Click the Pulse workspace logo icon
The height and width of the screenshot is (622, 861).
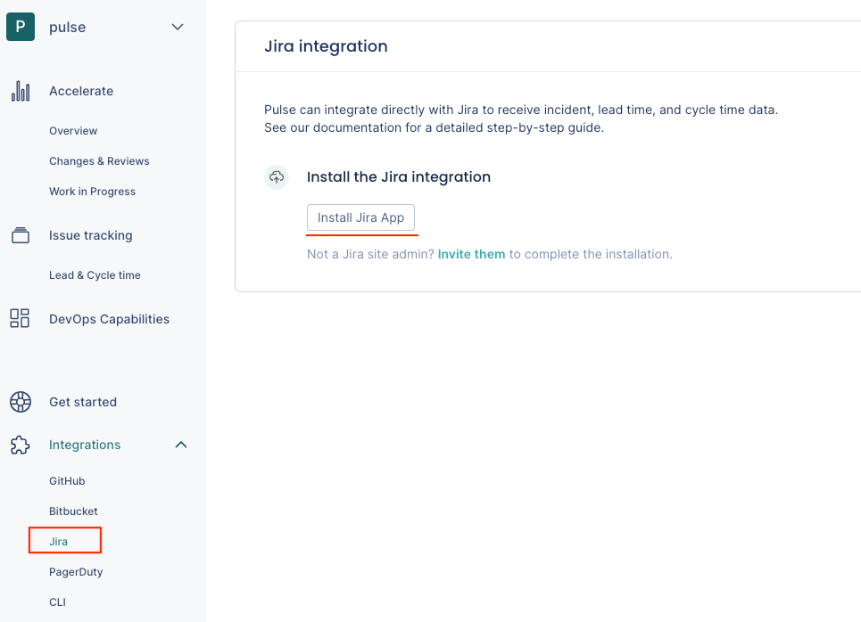20,27
